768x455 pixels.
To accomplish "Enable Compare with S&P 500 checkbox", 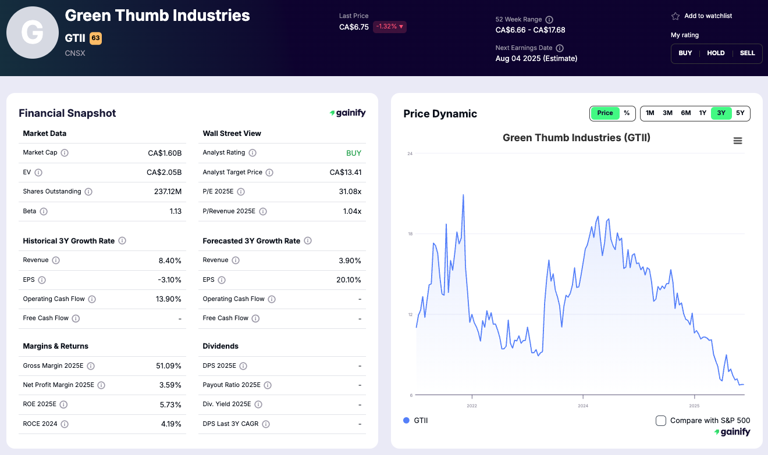I will tap(661, 421).
